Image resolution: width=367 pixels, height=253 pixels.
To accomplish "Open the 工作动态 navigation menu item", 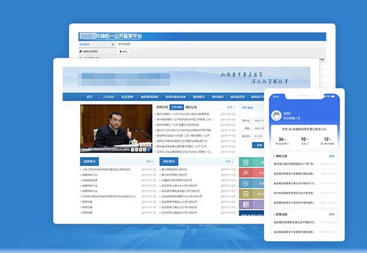I will 108,97.
